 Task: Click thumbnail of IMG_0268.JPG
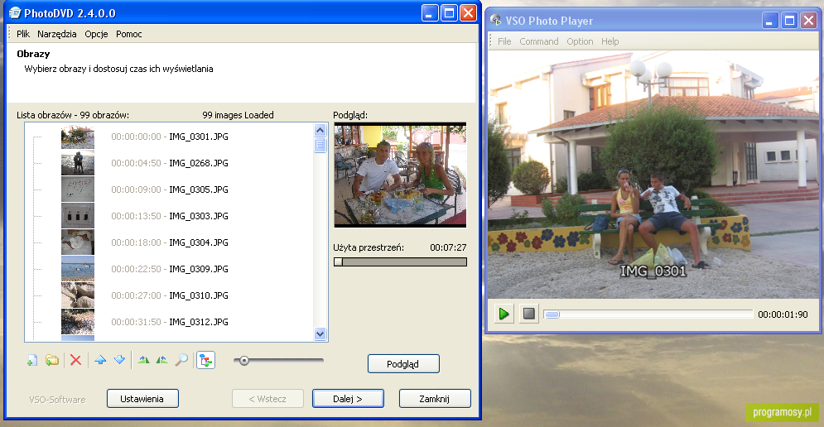78,163
